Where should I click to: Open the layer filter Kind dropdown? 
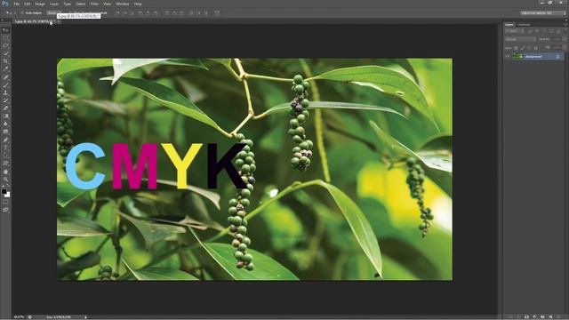point(514,31)
